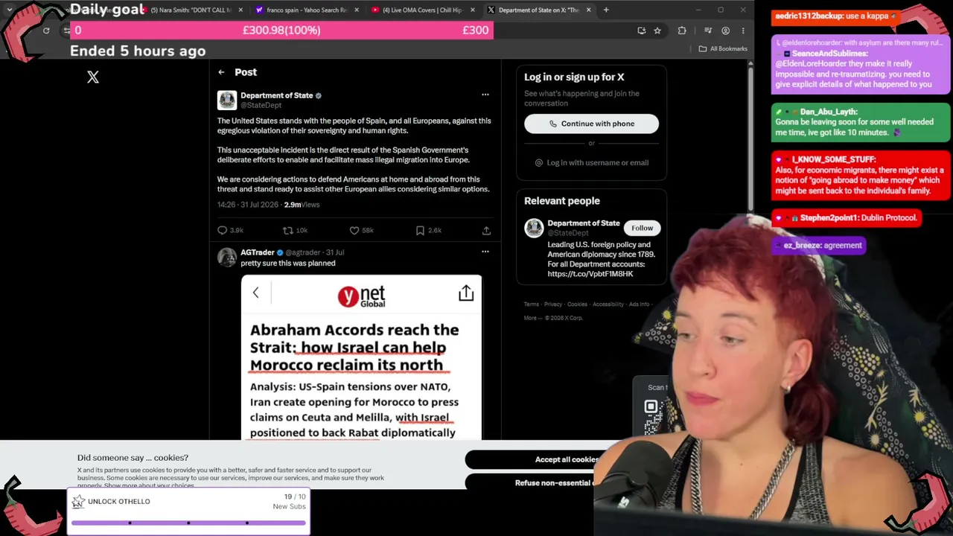The image size is (953, 536).
Task: Open more options on Department of State post
Action: point(485,95)
